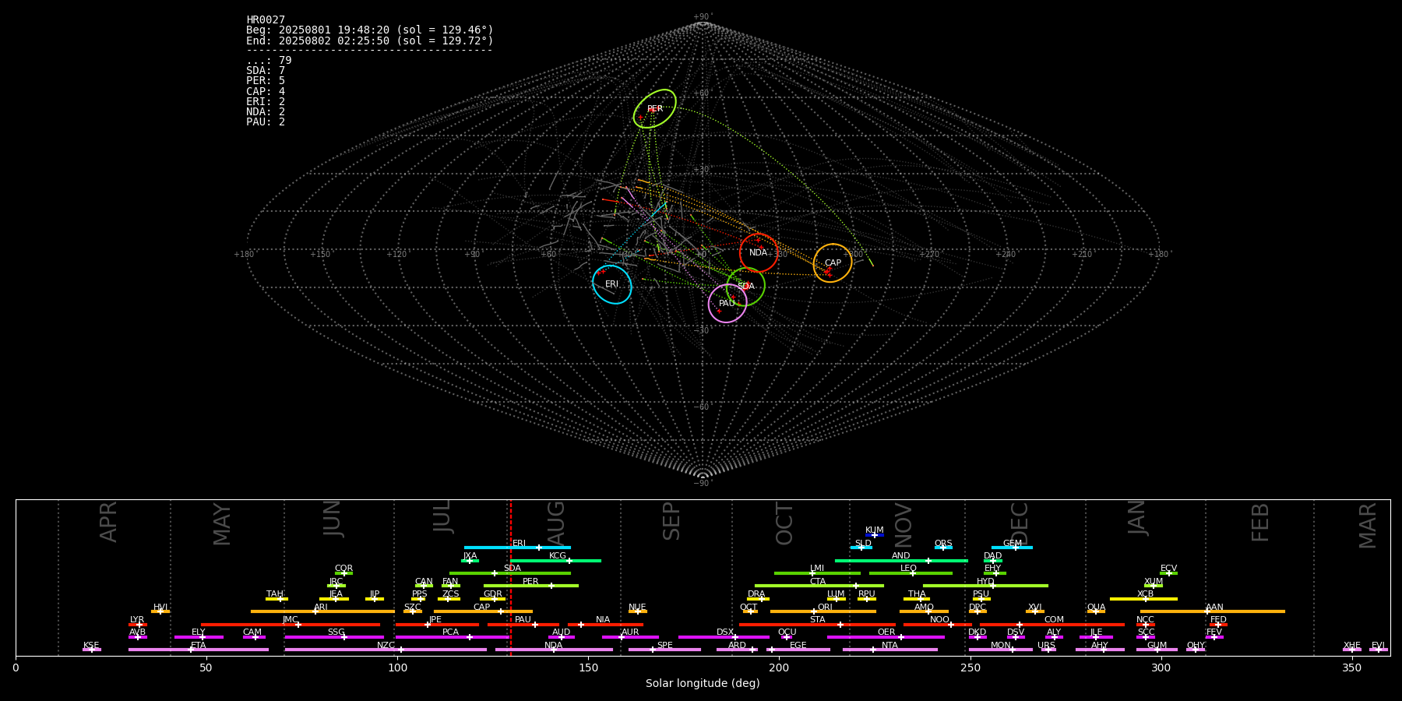
Task: Click the XHE shower label in timeline
Action: click(x=1352, y=646)
